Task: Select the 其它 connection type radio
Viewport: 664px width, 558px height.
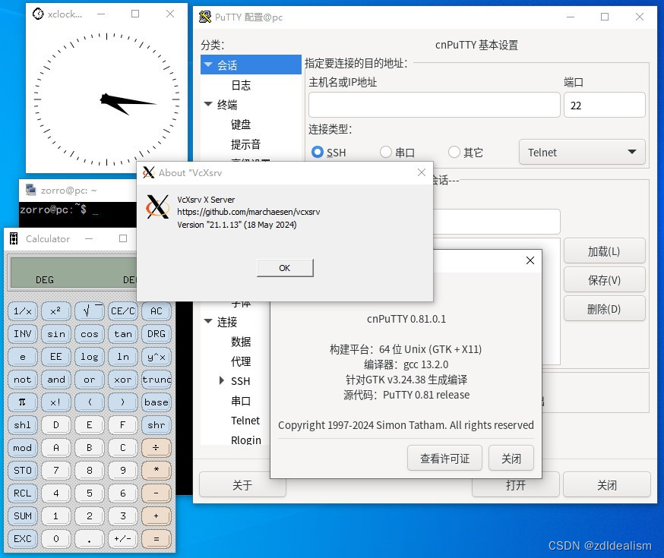Action: click(454, 152)
